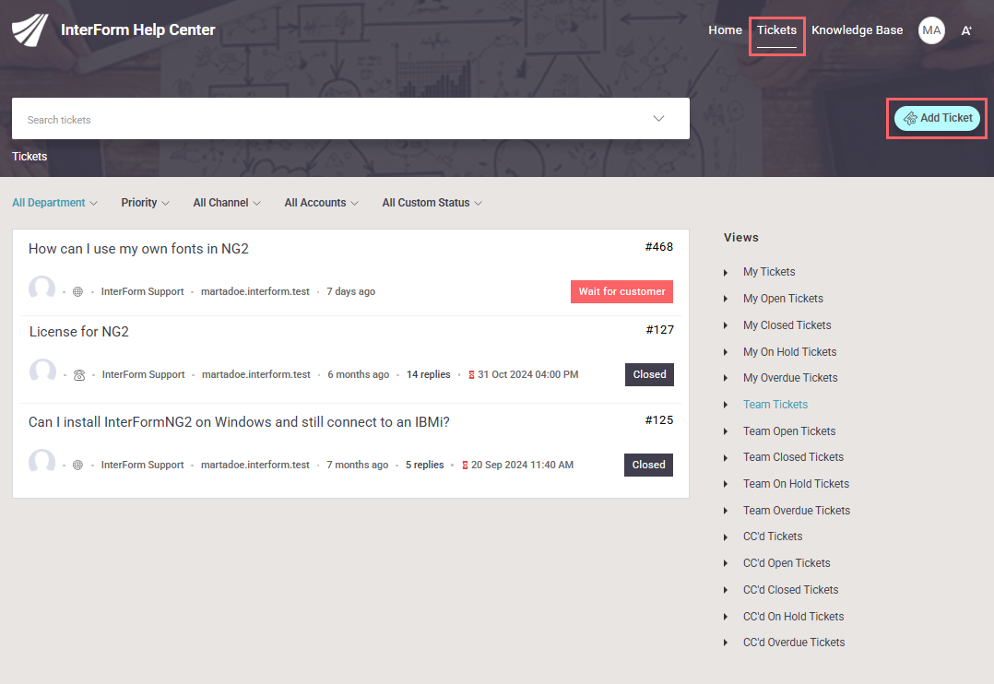This screenshot has width=994, height=684.
Task: Click InterForm Support on ticket #468
Action: 142,291
